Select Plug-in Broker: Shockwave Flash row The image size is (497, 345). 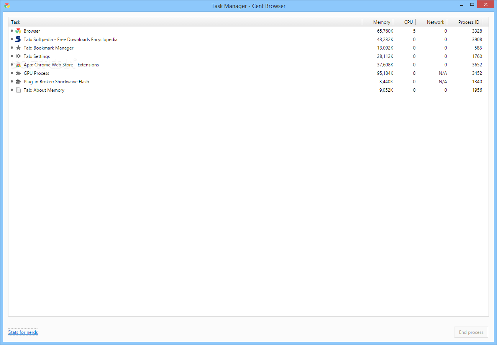pos(248,82)
